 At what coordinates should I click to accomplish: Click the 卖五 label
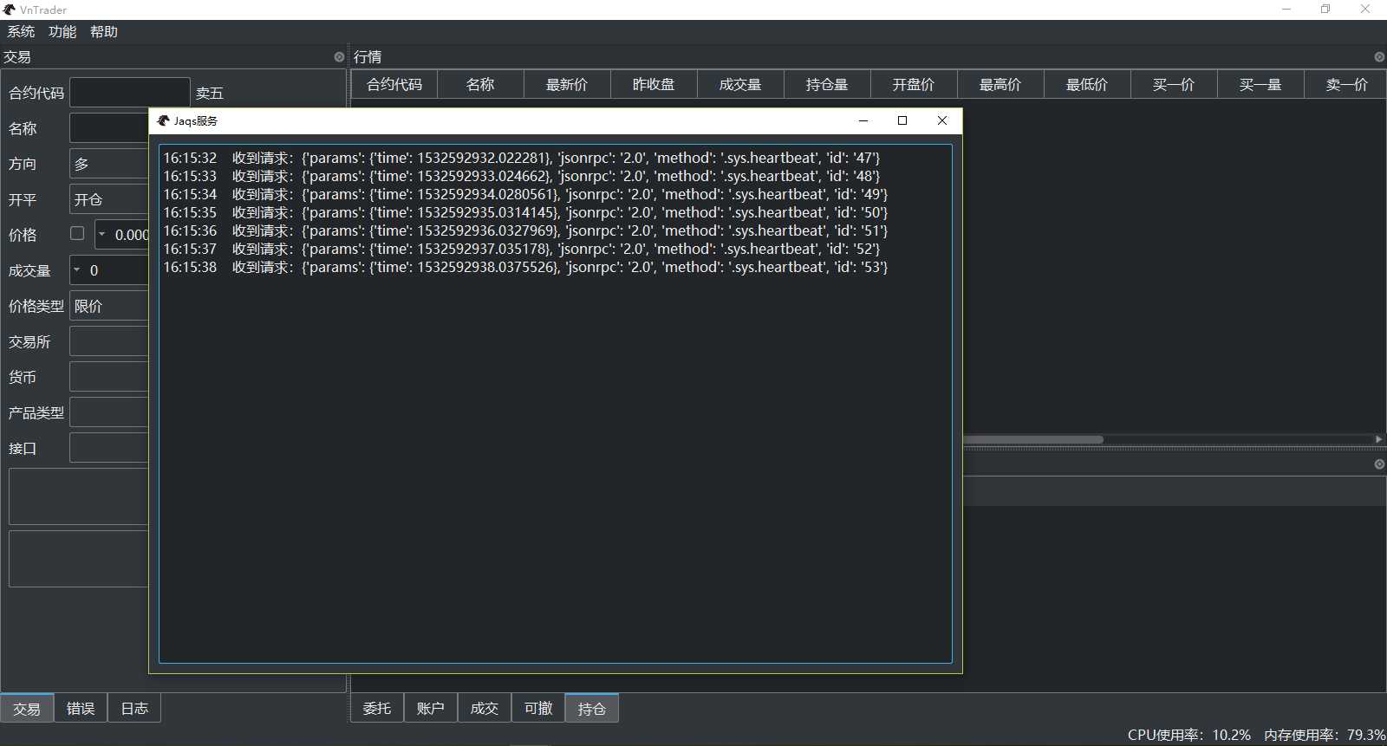pos(210,93)
